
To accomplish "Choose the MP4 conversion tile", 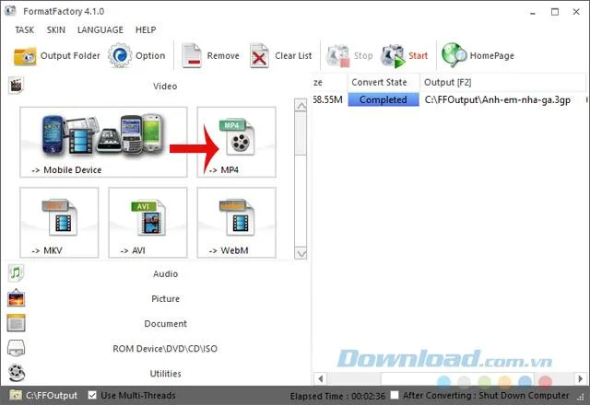I will [236, 142].
